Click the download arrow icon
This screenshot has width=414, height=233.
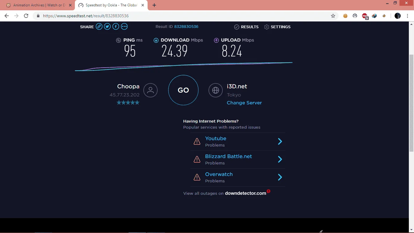(x=156, y=40)
